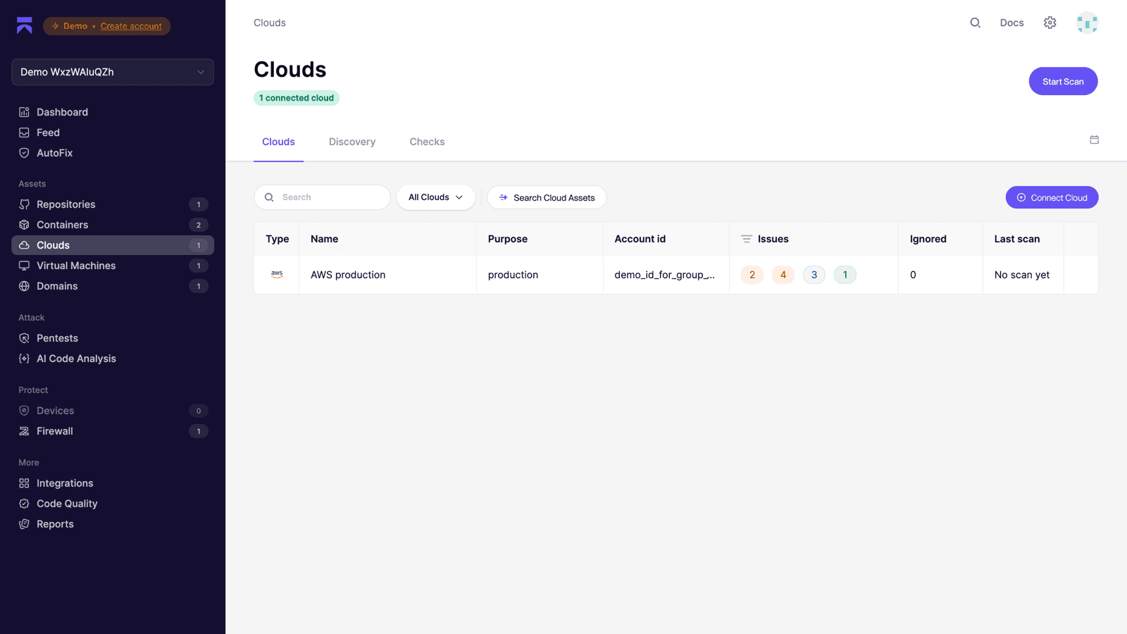The width and height of the screenshot is (1127, 634).
Task: Open settings gear icon
Action: pyautogui.click(x=1050, y=23)
